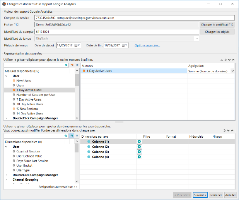Screen dimensions: 239x200
Task: Select 7 Day Active Users measure
Action: point(29,99)
